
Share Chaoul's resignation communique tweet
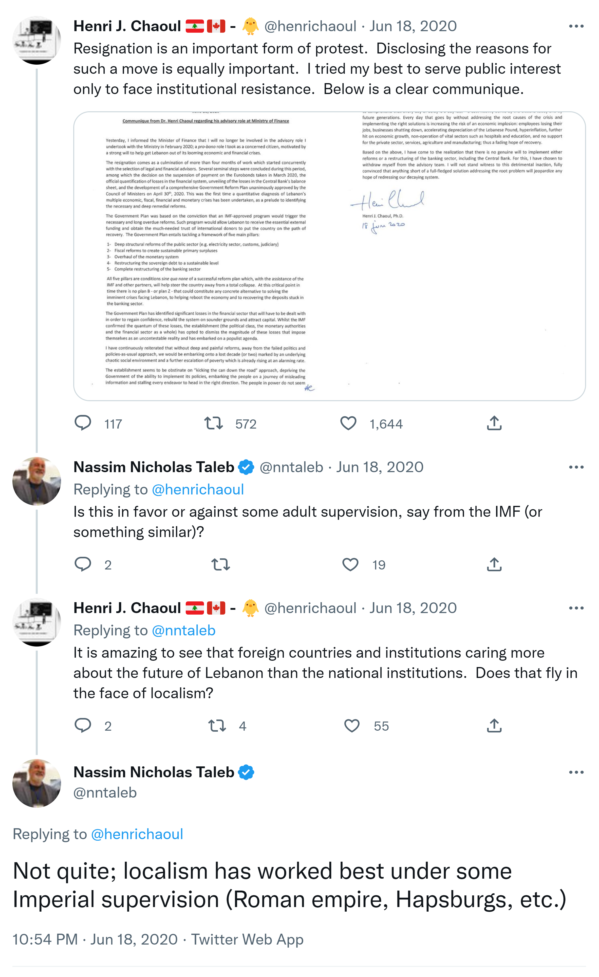click(x=494, y=423)
